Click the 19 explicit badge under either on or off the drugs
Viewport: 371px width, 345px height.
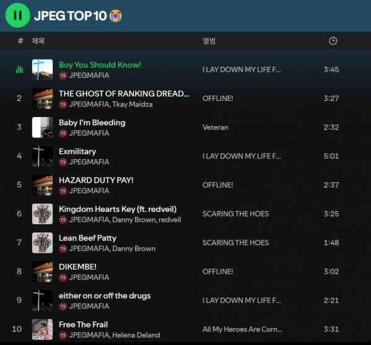63,307
